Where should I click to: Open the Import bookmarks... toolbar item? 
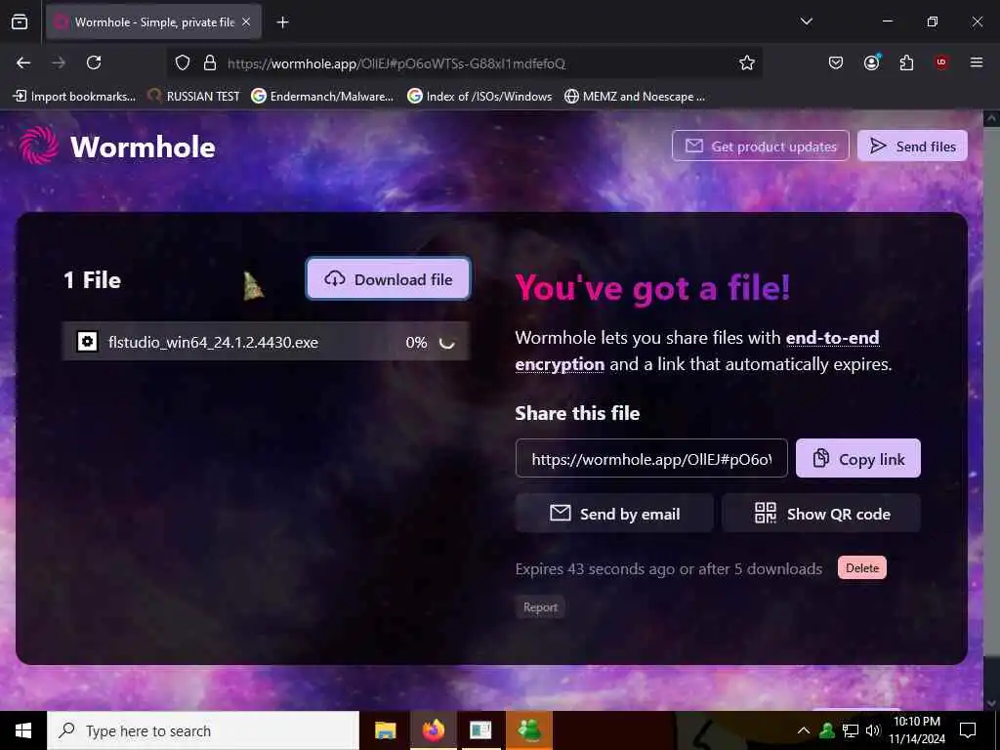click(74, 97)
